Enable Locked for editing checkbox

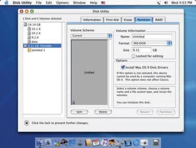pyautogui.click(x=134, y=56)
